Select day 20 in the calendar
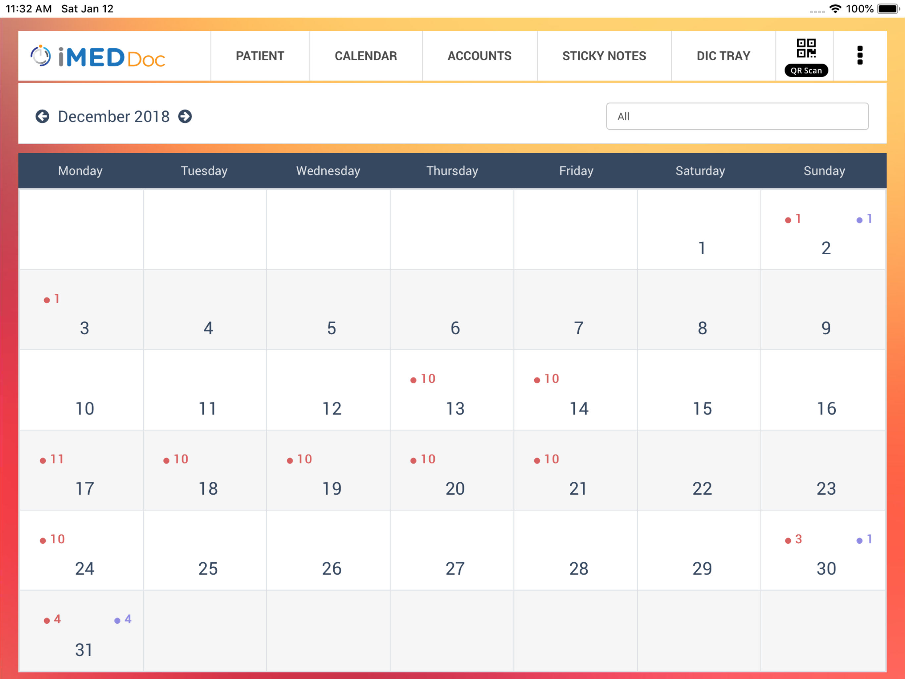The height and width of the screenshot is (679, 905). click(x=452, y=470)
